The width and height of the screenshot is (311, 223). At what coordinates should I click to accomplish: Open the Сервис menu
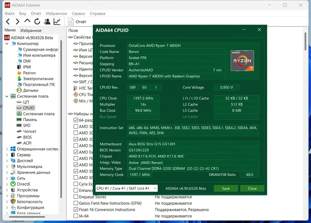(x=78, y=13)
